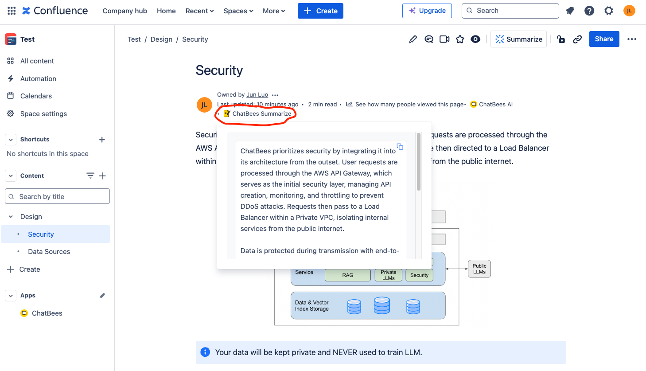Open the Recent dropdown menu

point(199,11)
